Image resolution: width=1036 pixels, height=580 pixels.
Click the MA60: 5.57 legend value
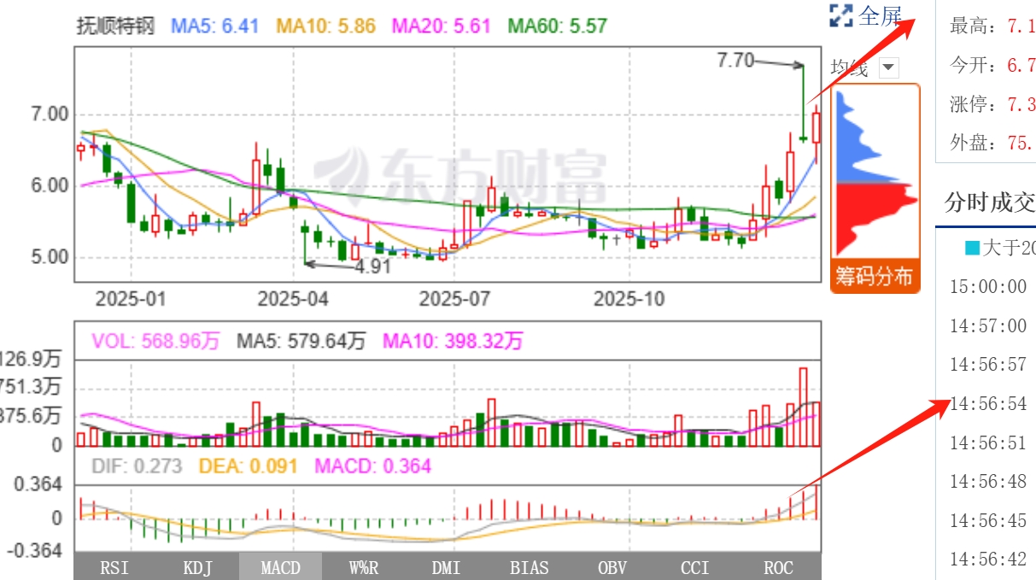click(x=558, y=26)
